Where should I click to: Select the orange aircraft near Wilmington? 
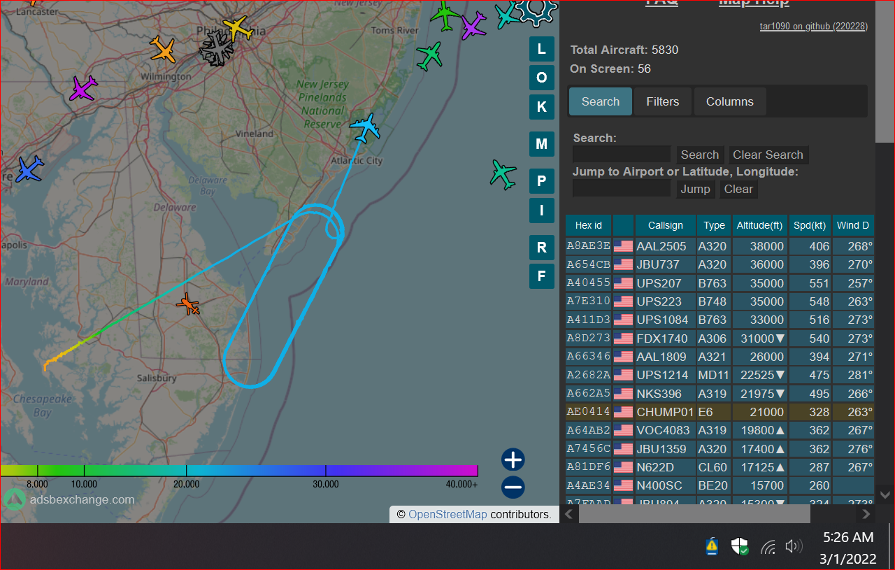coord(163,50)
